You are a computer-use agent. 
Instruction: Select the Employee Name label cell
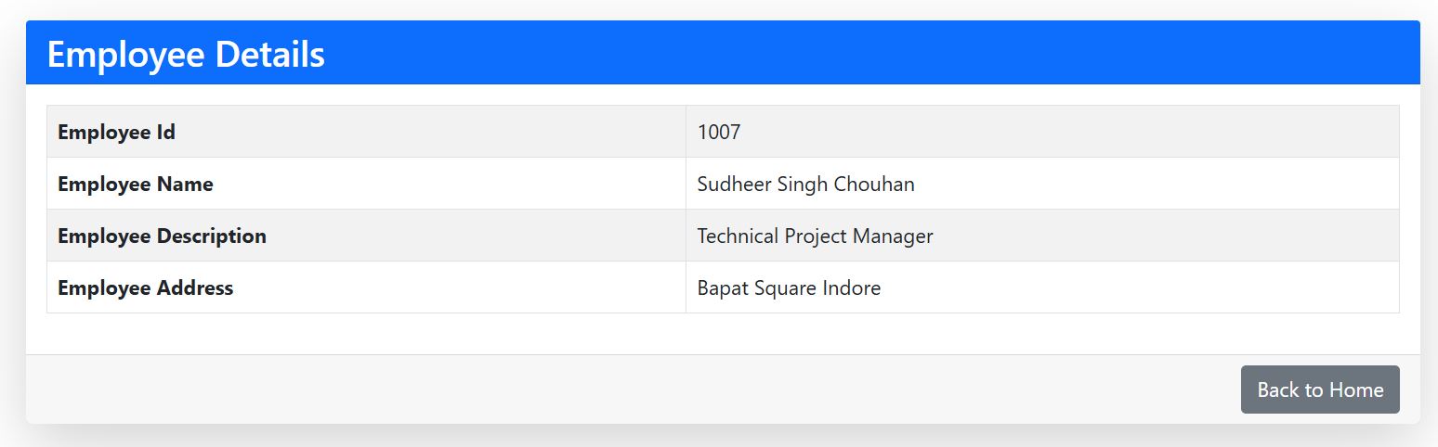coord(135,185)
